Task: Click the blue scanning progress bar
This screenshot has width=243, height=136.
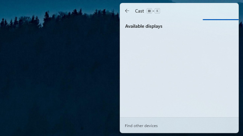Action: (221, 20)
